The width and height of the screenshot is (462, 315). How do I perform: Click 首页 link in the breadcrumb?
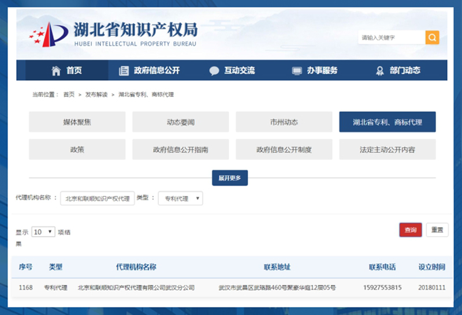pyautogui.click(x=69, y=95)
